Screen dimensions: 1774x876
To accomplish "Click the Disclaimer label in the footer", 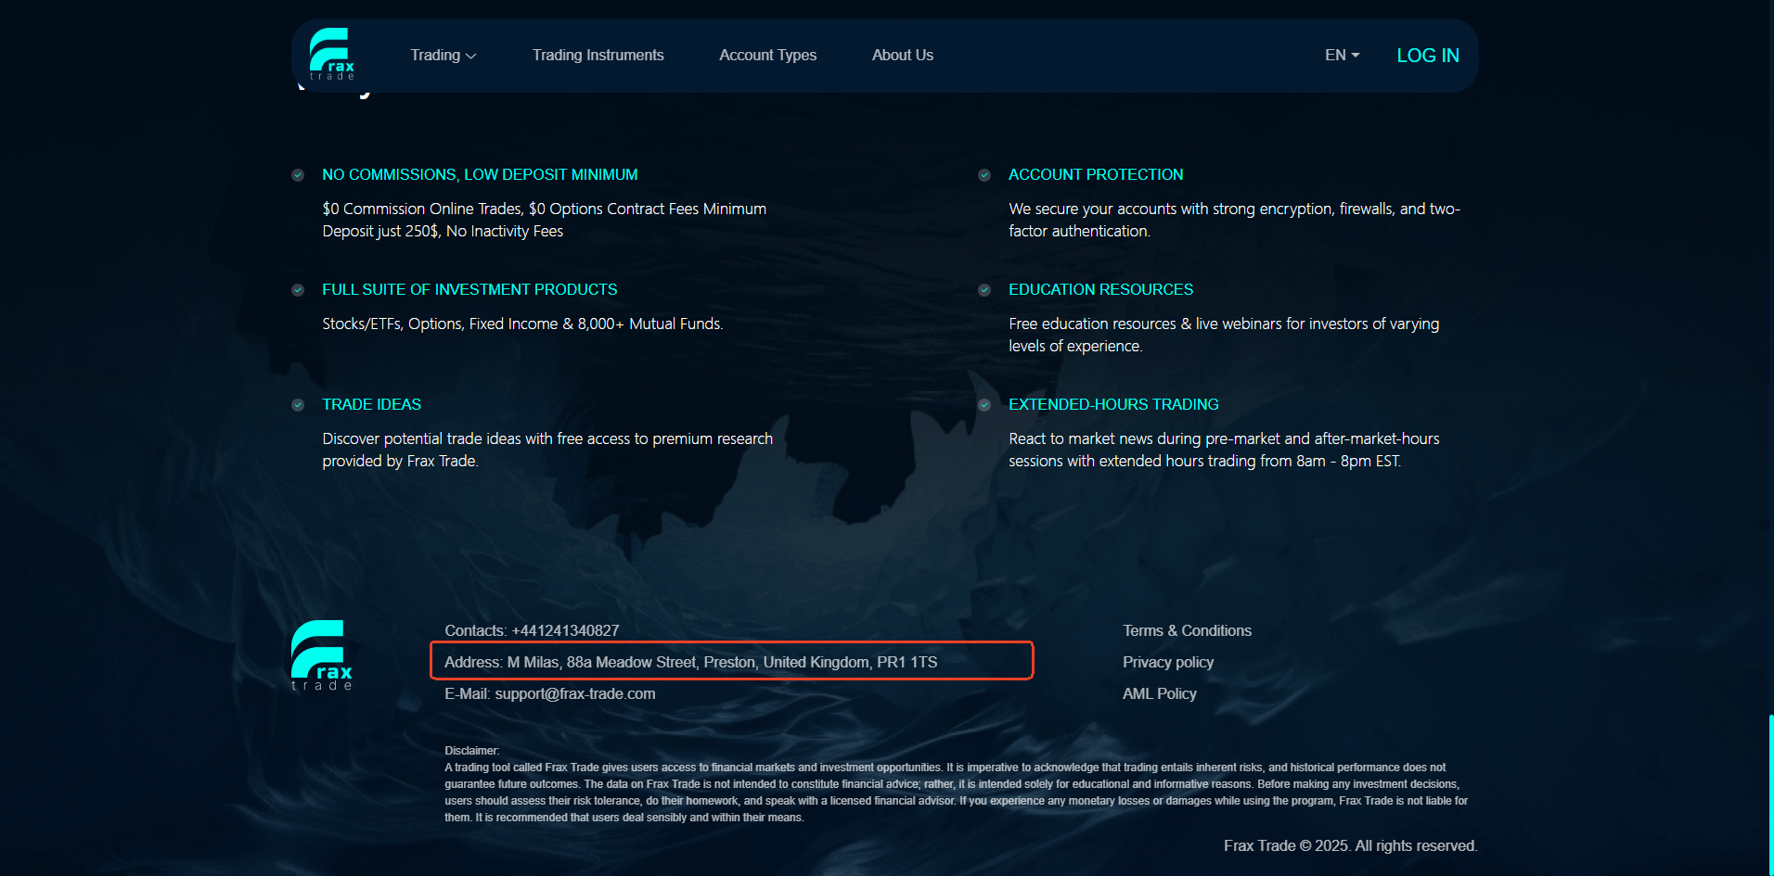I will 471,751.
